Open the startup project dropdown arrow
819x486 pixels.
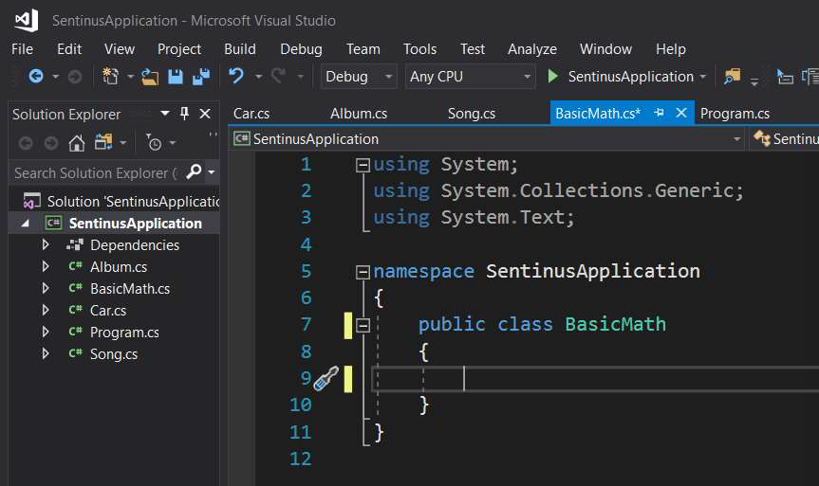point(703,77)
